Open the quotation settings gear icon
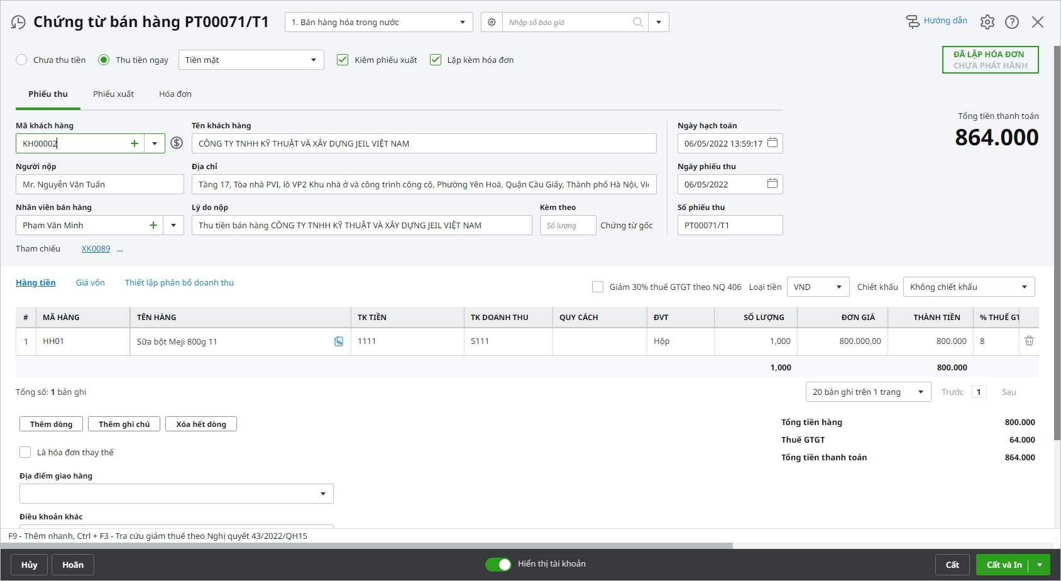Viewport: 1061px width, 581px height. (x=492, y=23)
